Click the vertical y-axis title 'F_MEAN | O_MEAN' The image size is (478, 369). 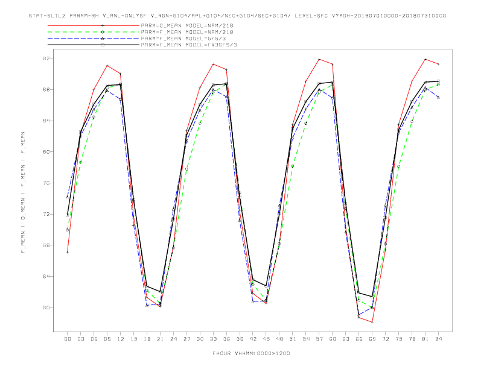coord(23,192)
